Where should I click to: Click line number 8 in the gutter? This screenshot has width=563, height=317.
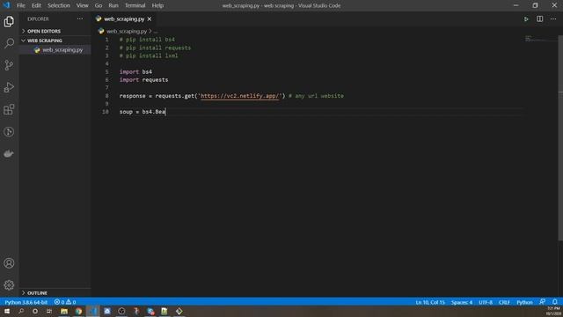(x=106, y=96)
